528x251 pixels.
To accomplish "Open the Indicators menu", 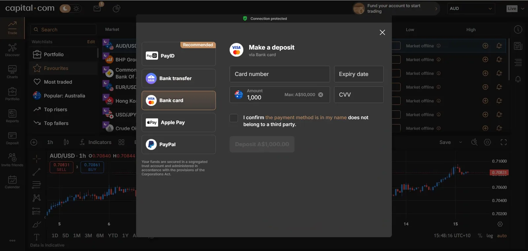I will tap(96, 142).
